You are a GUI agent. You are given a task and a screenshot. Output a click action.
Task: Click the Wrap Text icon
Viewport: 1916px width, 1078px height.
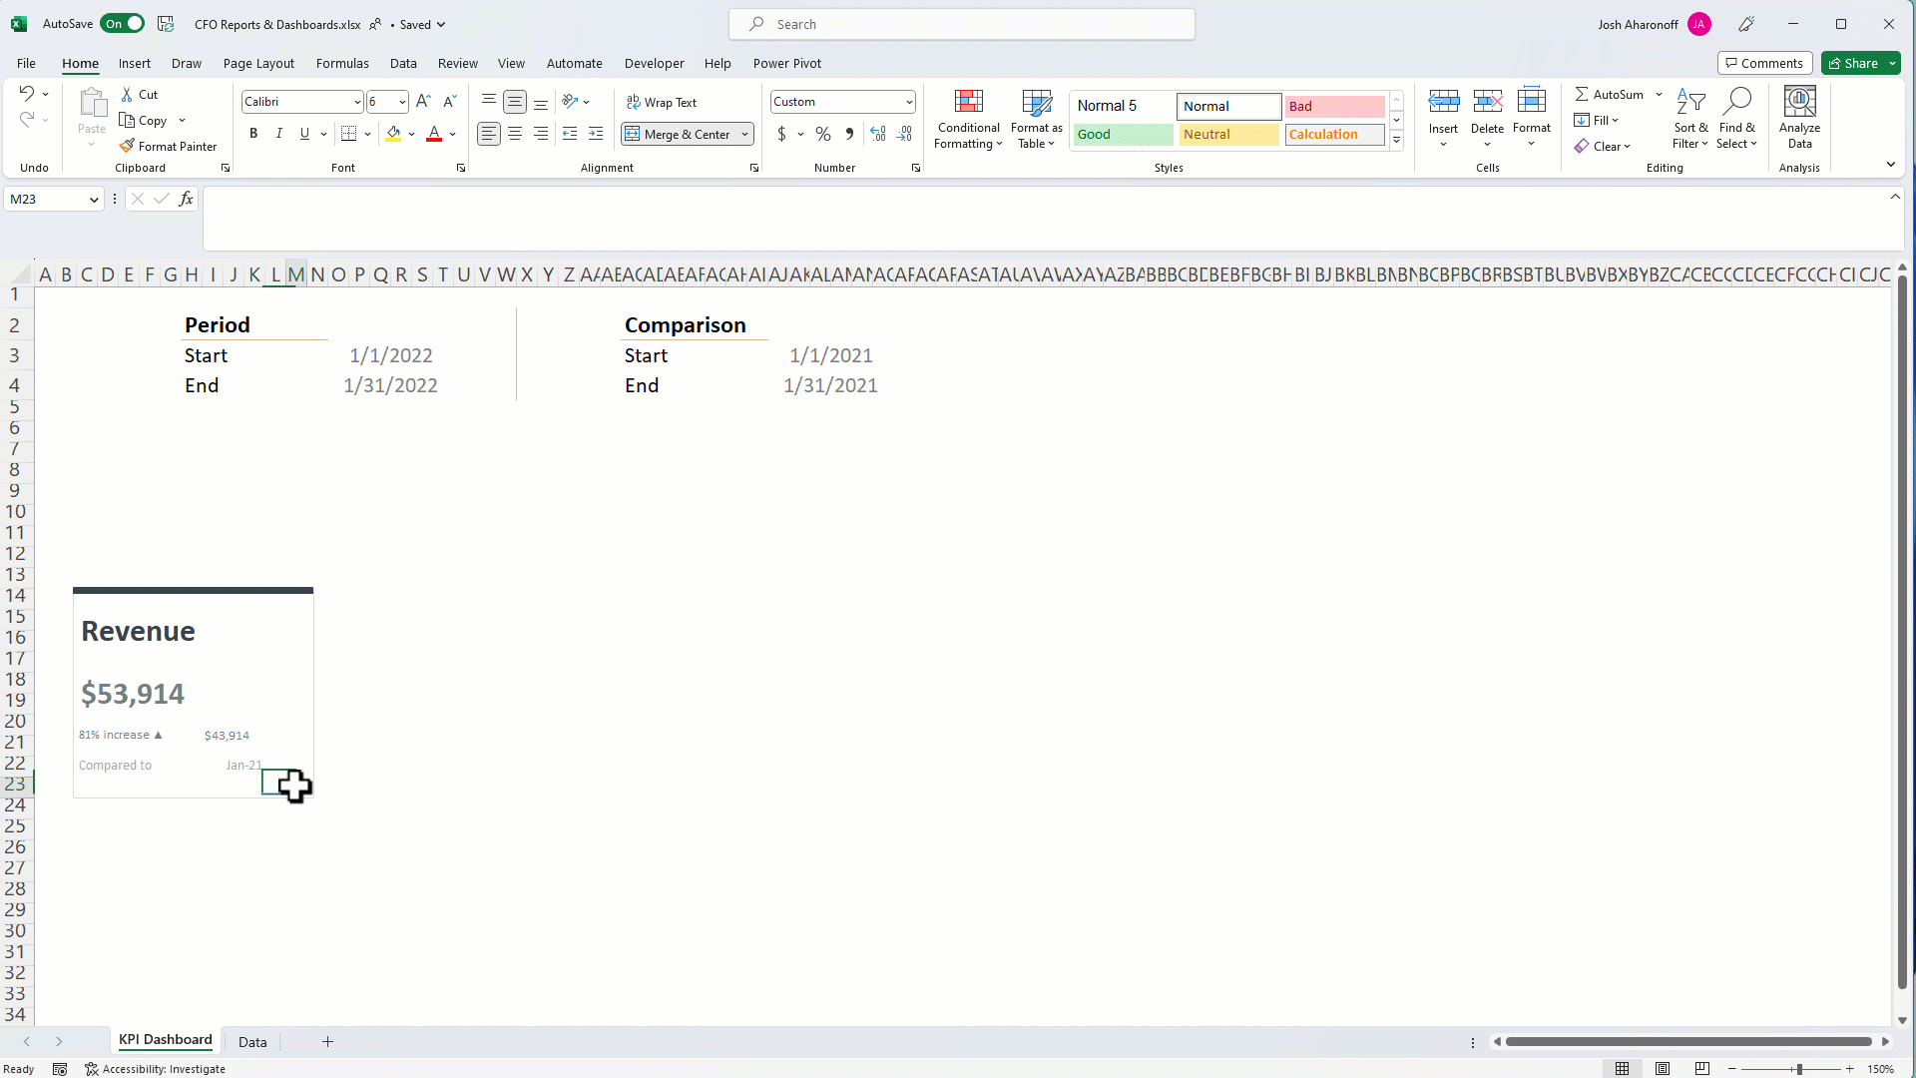click(x=662, y=102)
